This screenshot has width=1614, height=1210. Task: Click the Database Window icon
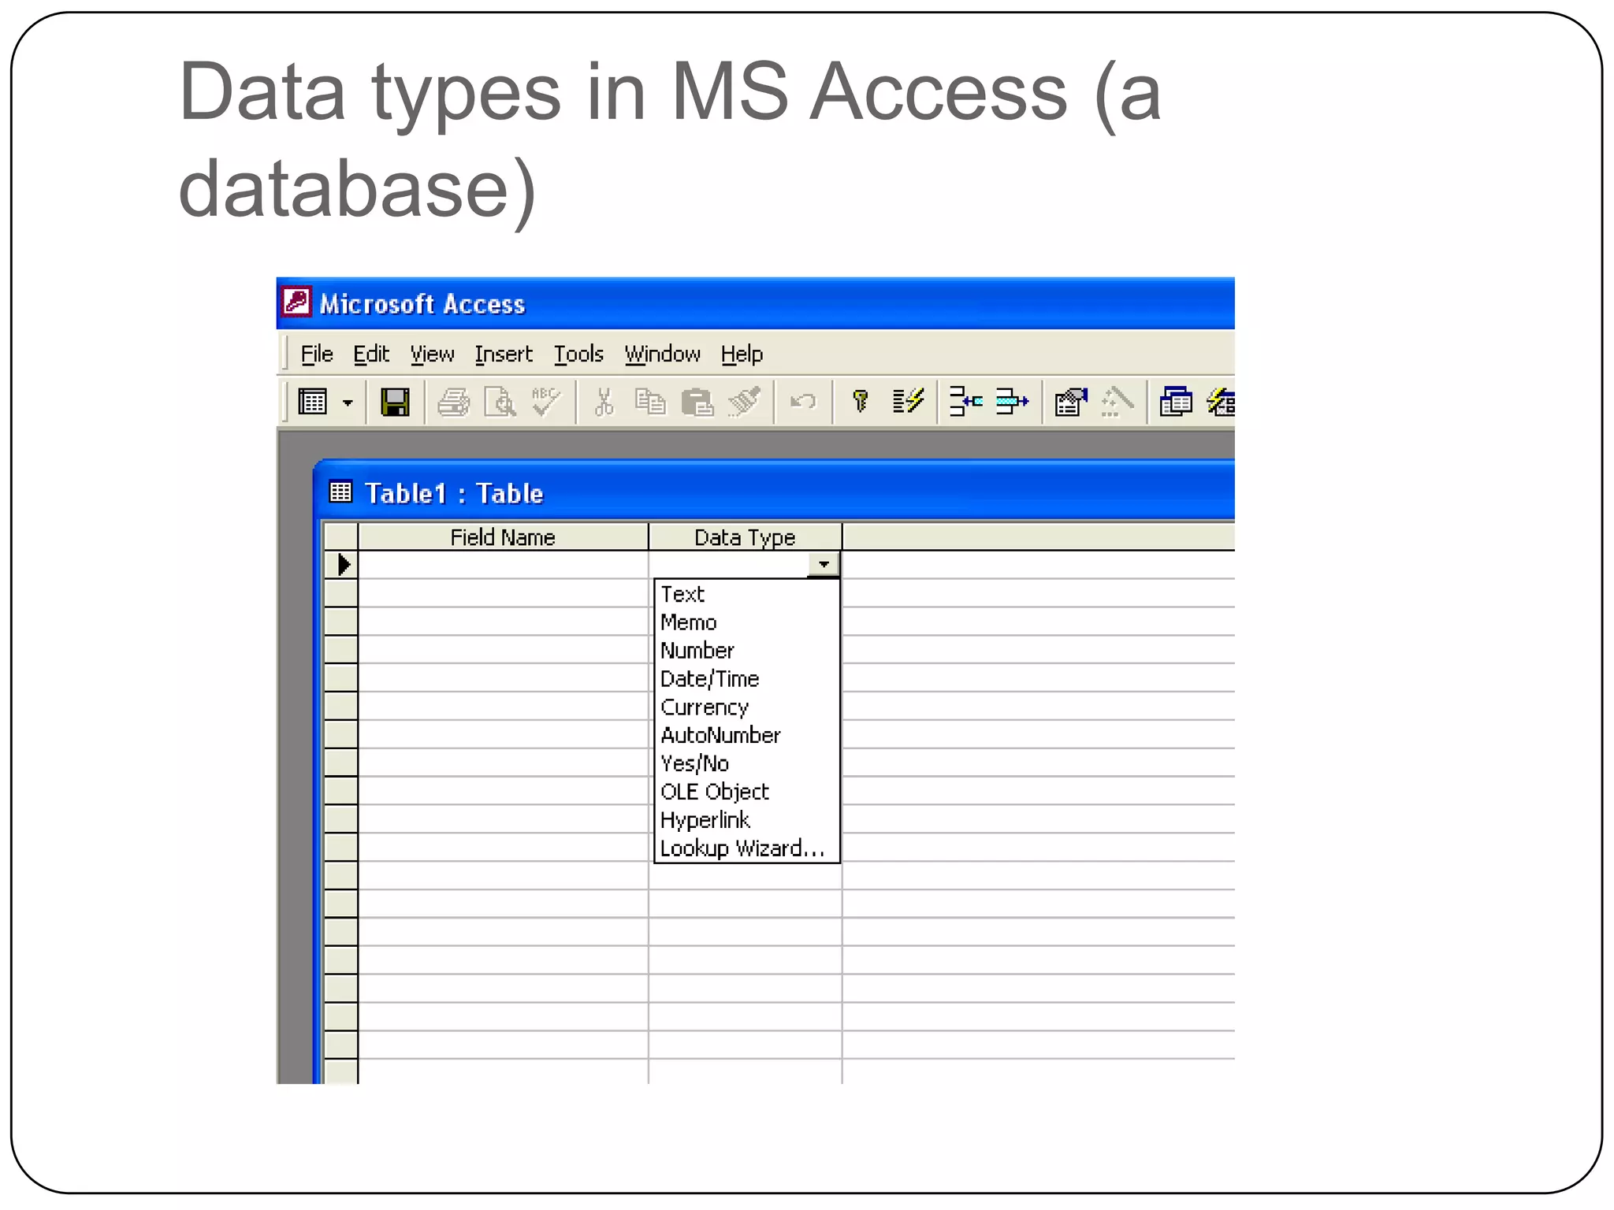click(1176, 403)
